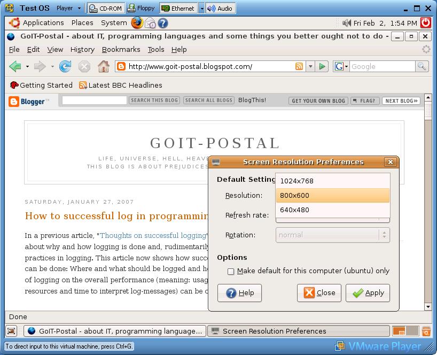The height and width of the screenshot is (355, 437).
Task: Click Close in Screen Resolution Preferences
Action: pyautogui.click(x=319, y=293)
